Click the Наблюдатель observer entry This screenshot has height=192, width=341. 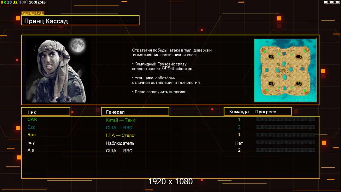pyautogui.click(x=120, y=143)
